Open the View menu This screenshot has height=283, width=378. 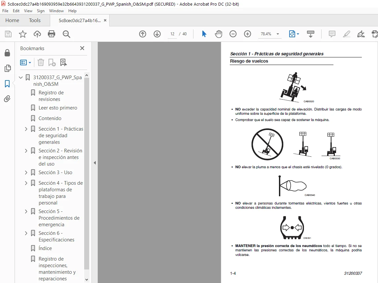coord(28,11)
